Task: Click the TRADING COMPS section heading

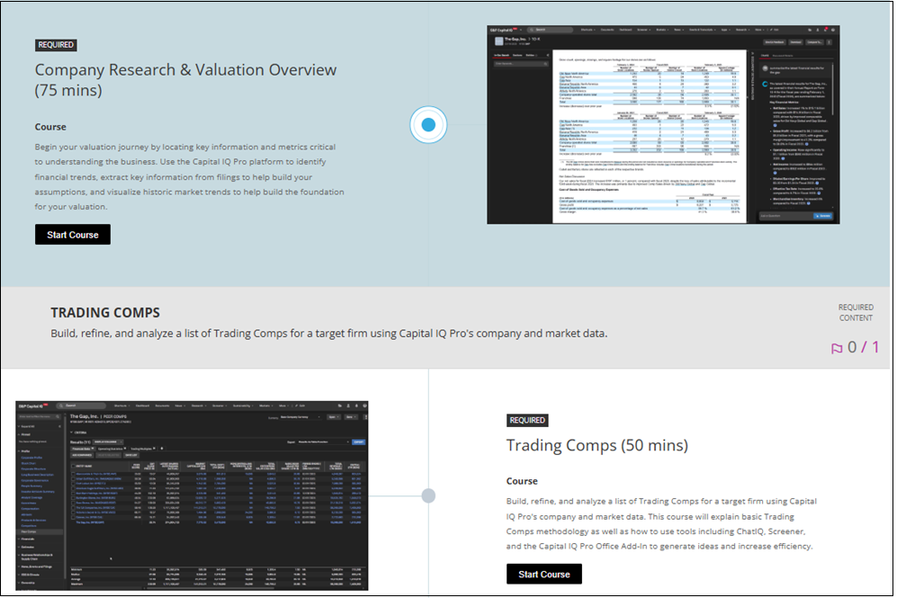Action: [105, 313]
